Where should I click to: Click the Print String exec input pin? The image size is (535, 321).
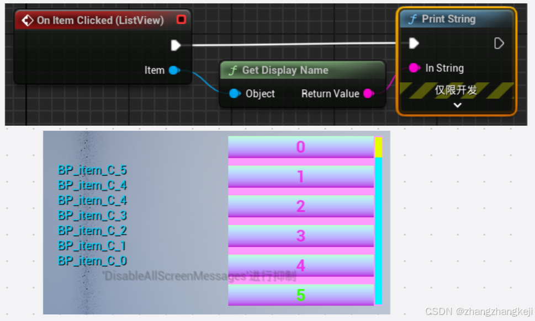click(414, 43)
